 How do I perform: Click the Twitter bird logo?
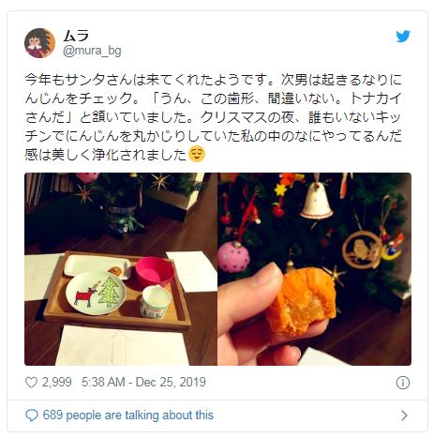coord(403,37)
